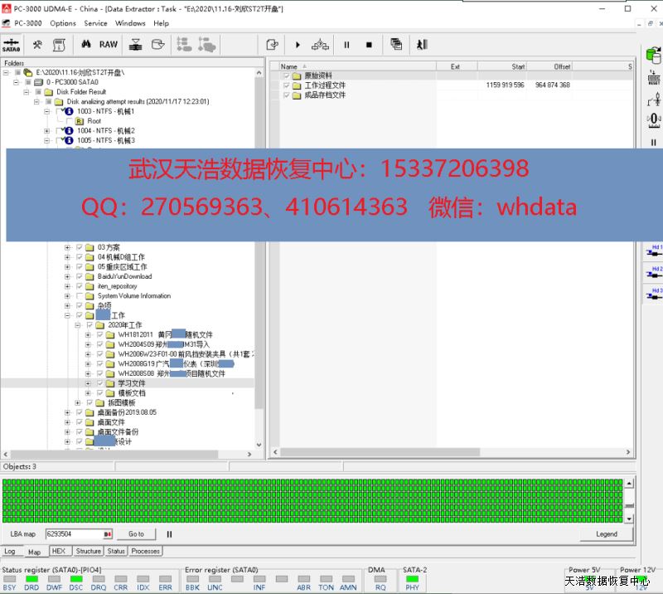Select the RAW recovery toolbar button
Screen dimensions: 663x594
(x=109, y=45)
